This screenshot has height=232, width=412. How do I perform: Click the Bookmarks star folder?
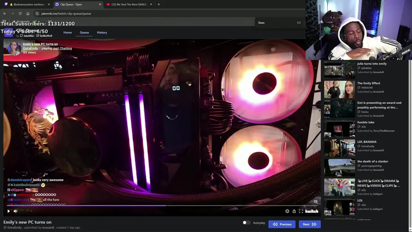[x=21, y=21]
